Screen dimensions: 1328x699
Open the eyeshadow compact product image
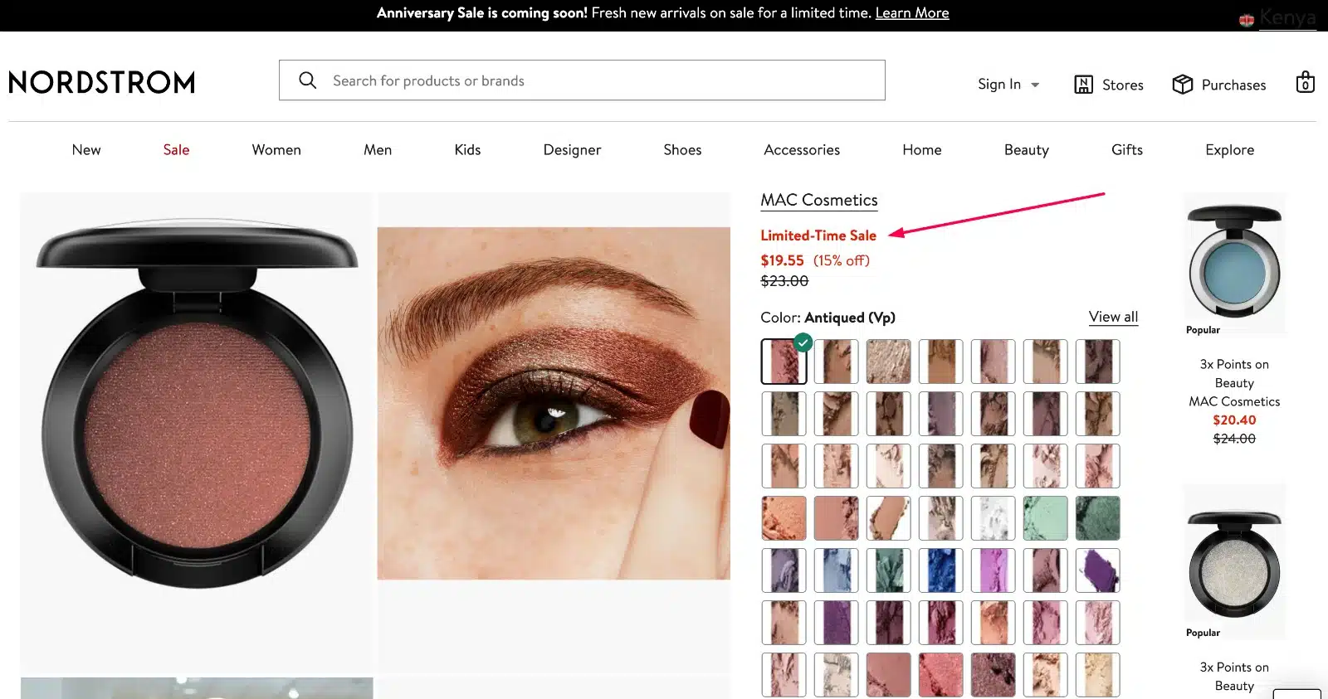coord(197,433)
